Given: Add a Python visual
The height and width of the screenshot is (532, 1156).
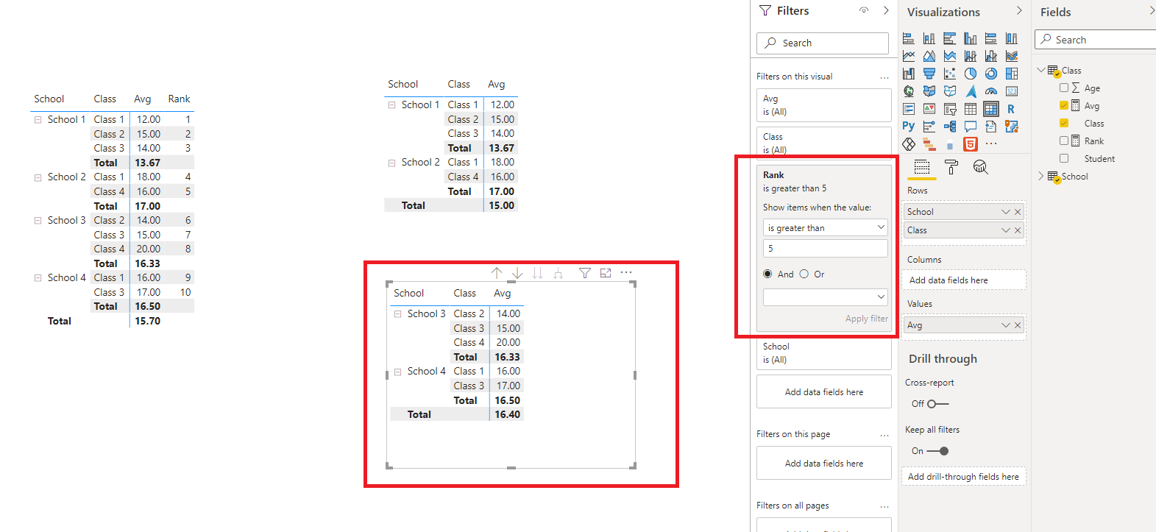Looking at the screenshot, I should pos(909,127).
